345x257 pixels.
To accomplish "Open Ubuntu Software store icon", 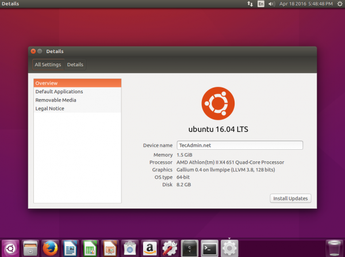I will click(x=130, y=248).
